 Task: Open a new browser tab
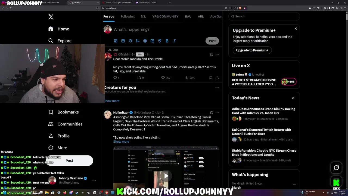[x=170, y=3]
